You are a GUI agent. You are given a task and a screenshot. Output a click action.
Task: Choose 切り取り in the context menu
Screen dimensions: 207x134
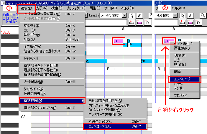tap(184, 56)
